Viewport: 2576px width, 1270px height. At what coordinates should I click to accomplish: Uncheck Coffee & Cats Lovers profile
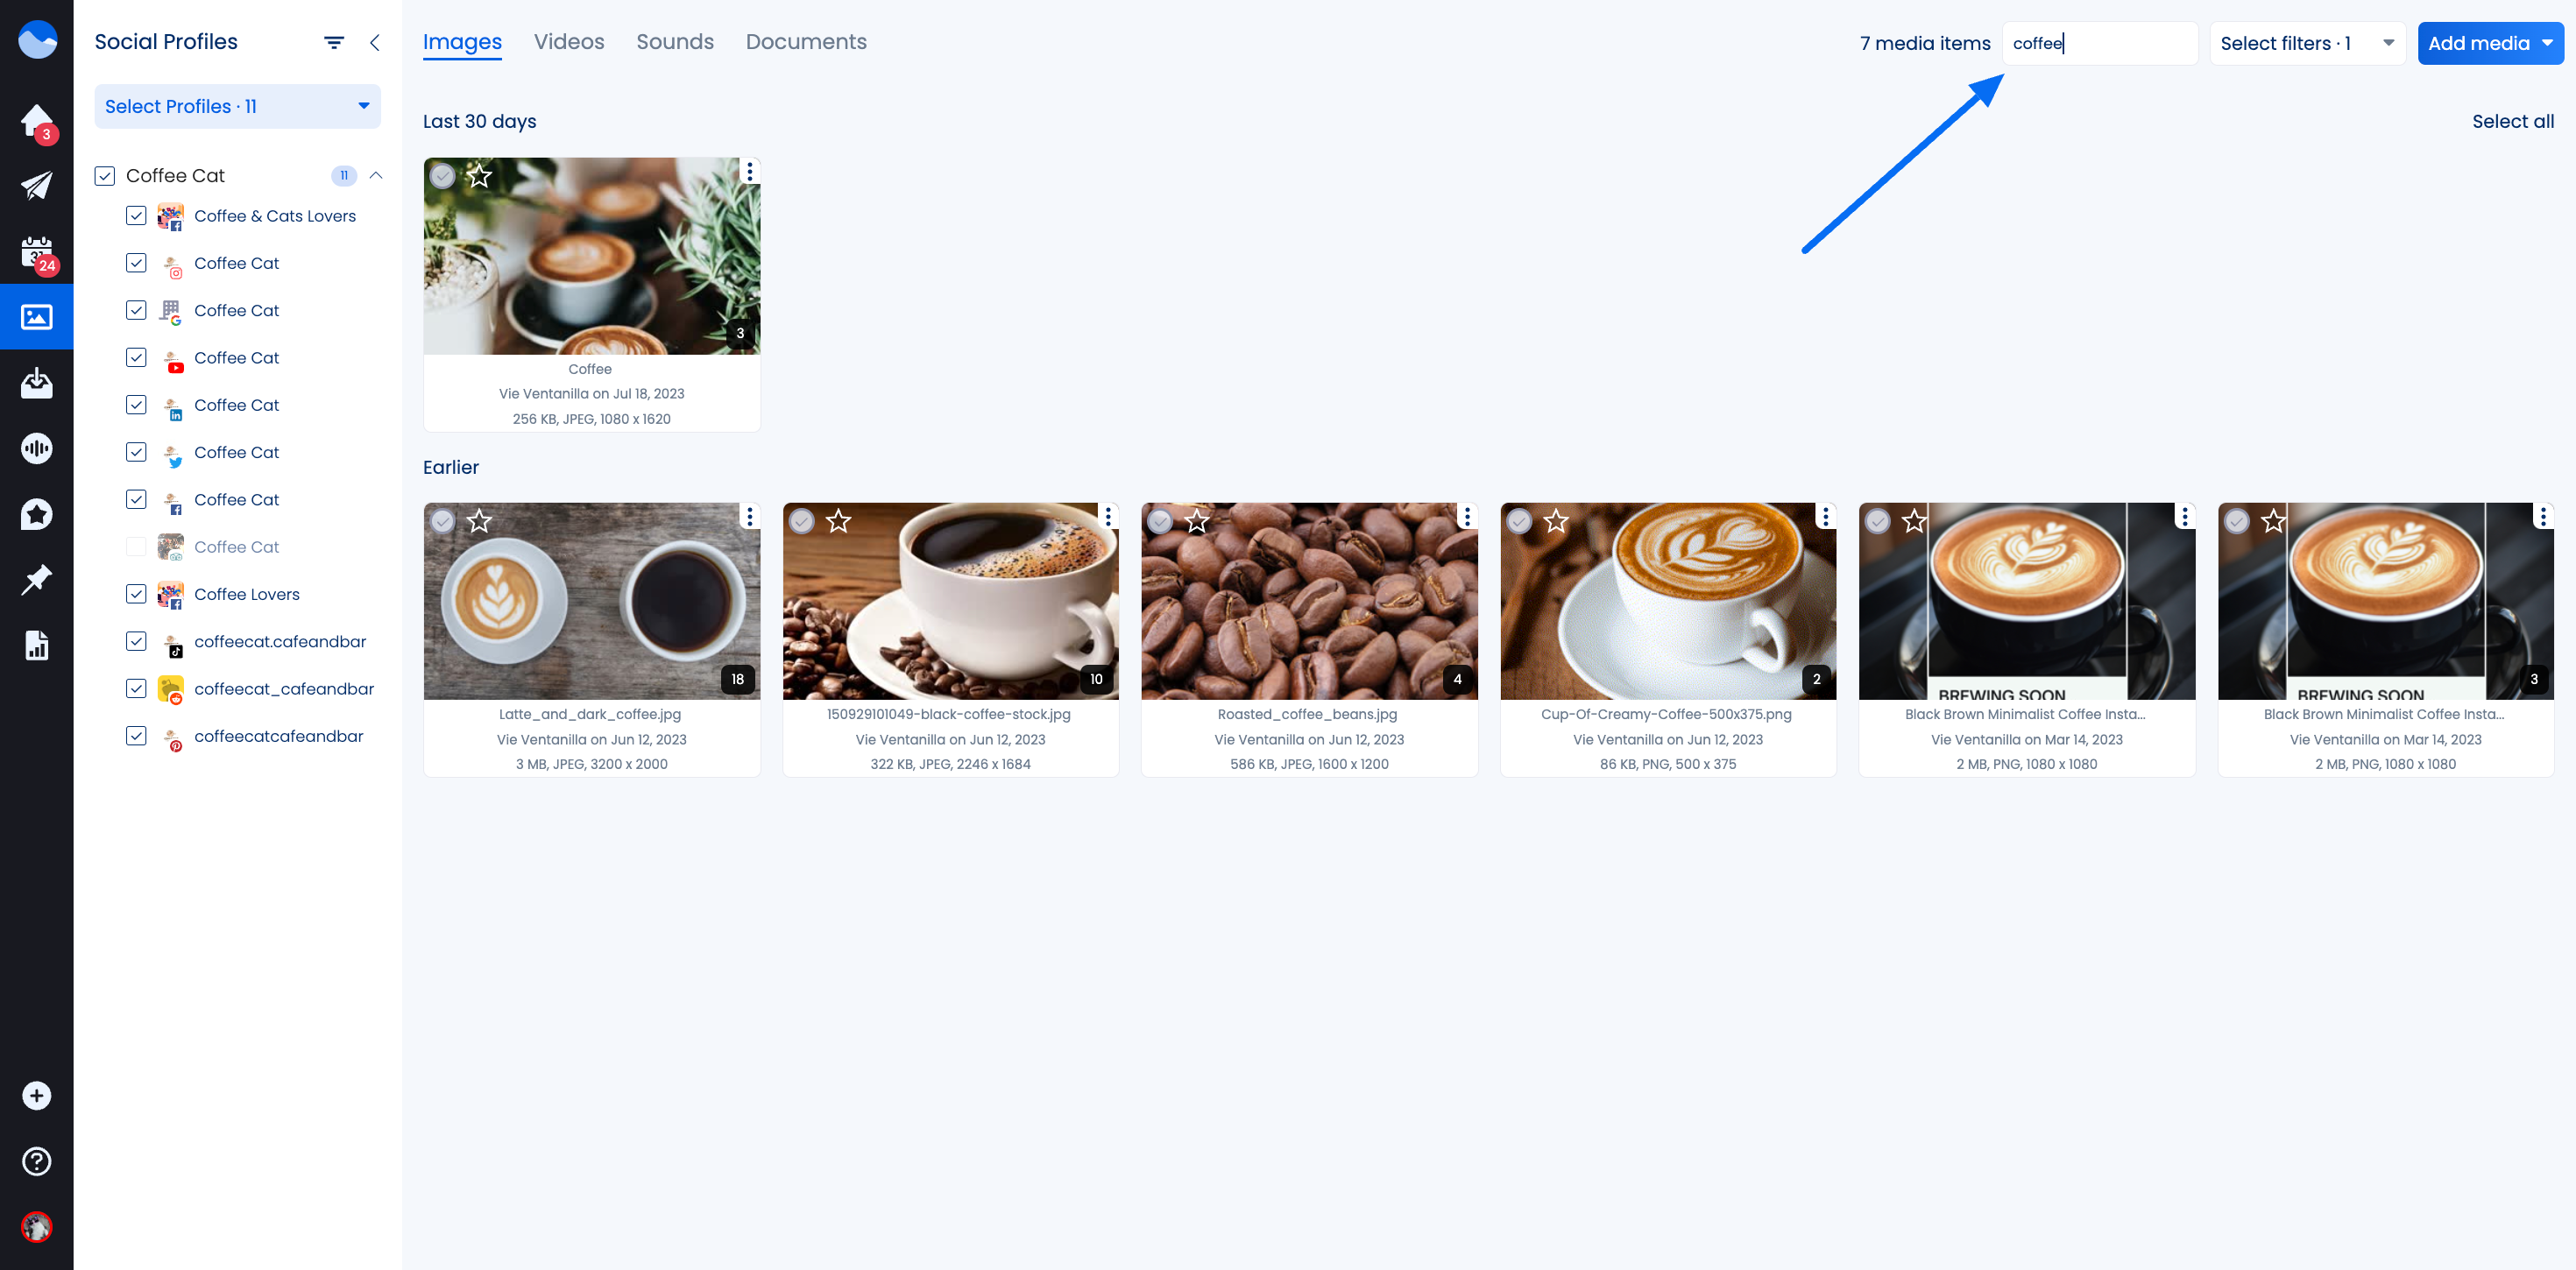(x=136, y=216)
